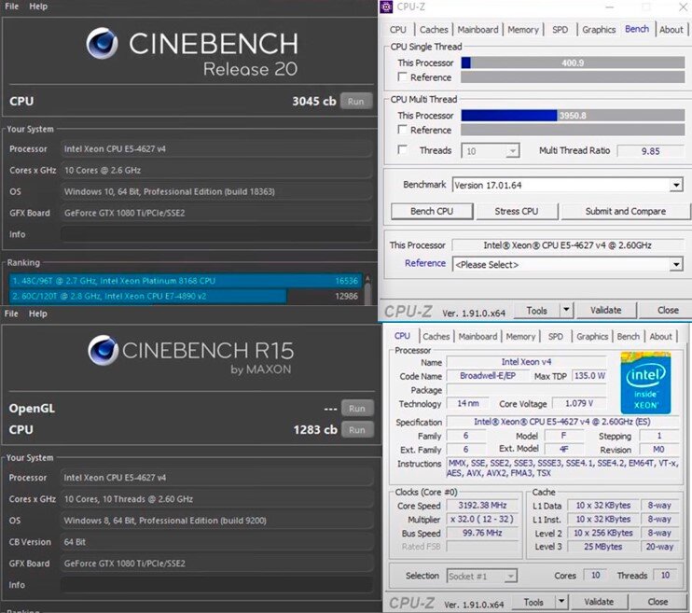Viewport: 692px width, 613px height.
Task: Run the OpenGL test in Cinebench R15
Action: click(356, 409)
